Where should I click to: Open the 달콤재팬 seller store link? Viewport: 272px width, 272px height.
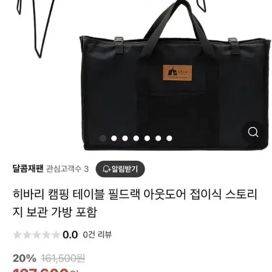click(28, 169)
